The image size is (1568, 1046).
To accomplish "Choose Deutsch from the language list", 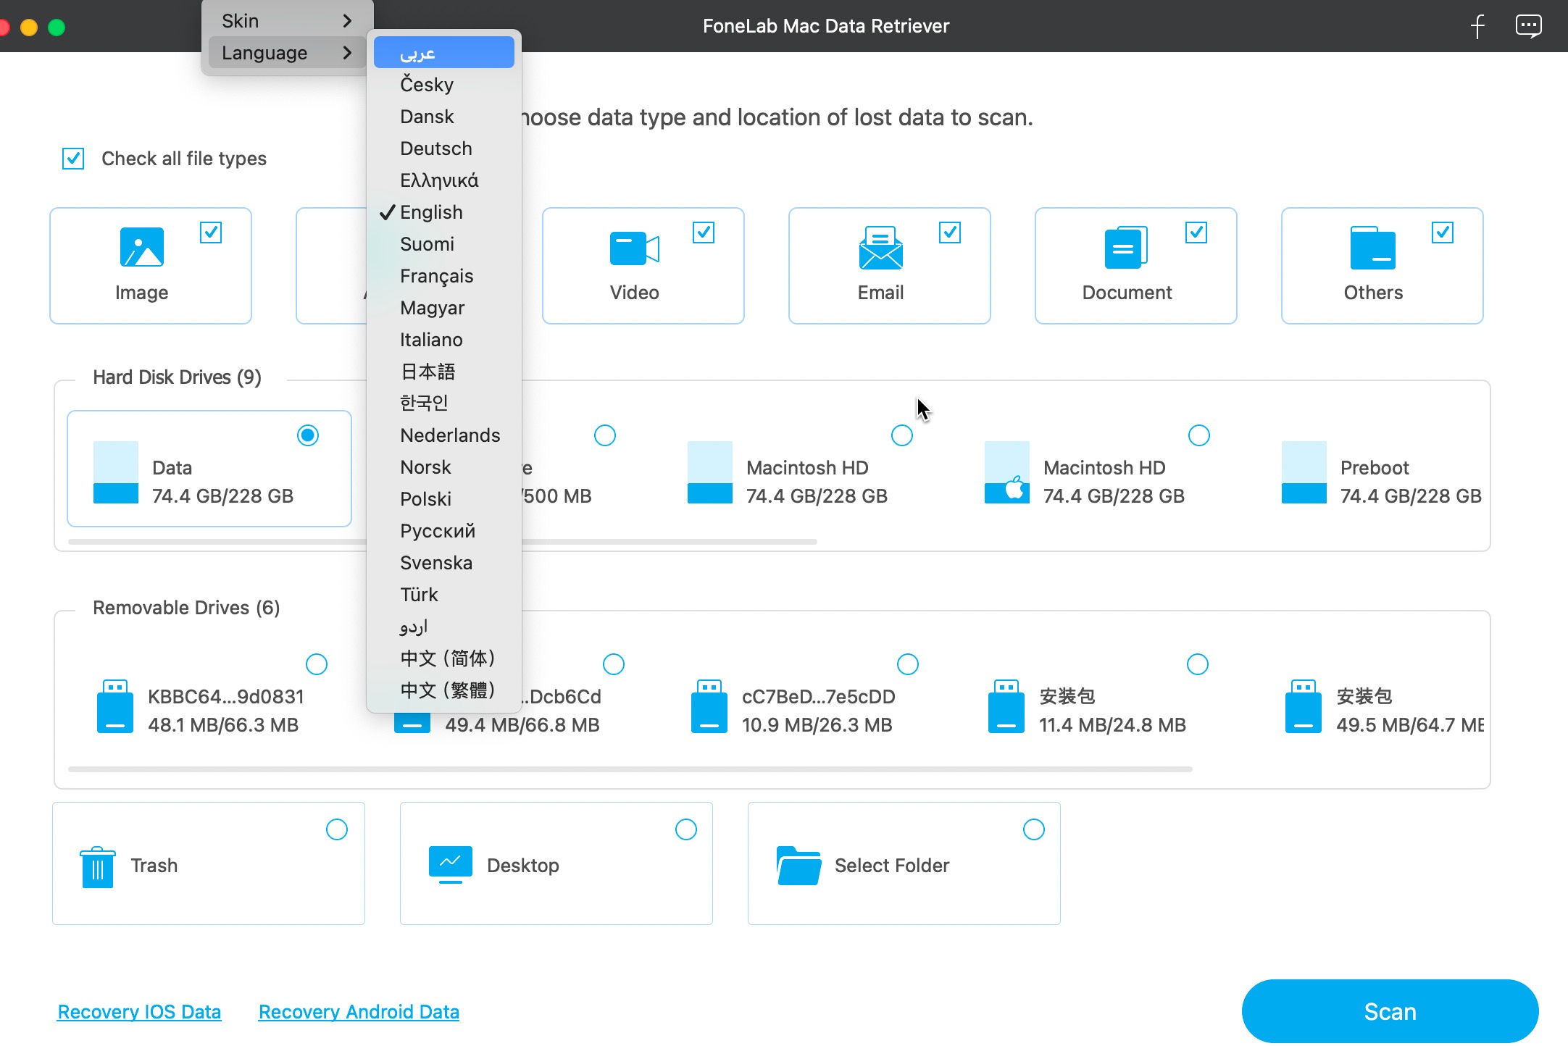I will pos(435,148).
